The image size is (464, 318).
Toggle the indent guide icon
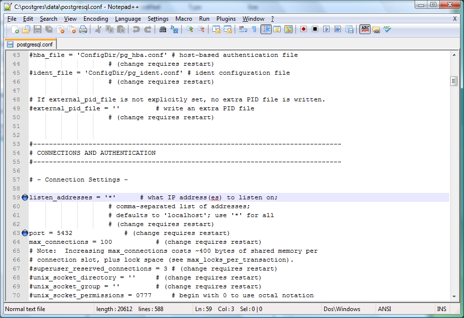(266, 29)
